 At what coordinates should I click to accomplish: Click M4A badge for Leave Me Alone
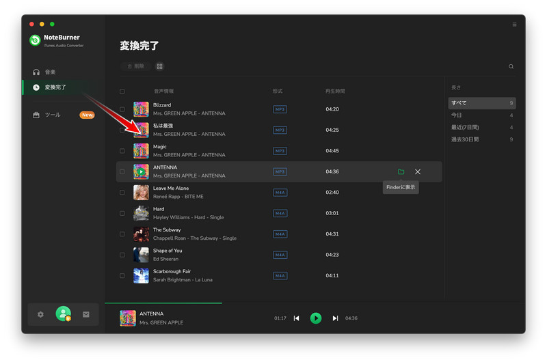point(280,193)
